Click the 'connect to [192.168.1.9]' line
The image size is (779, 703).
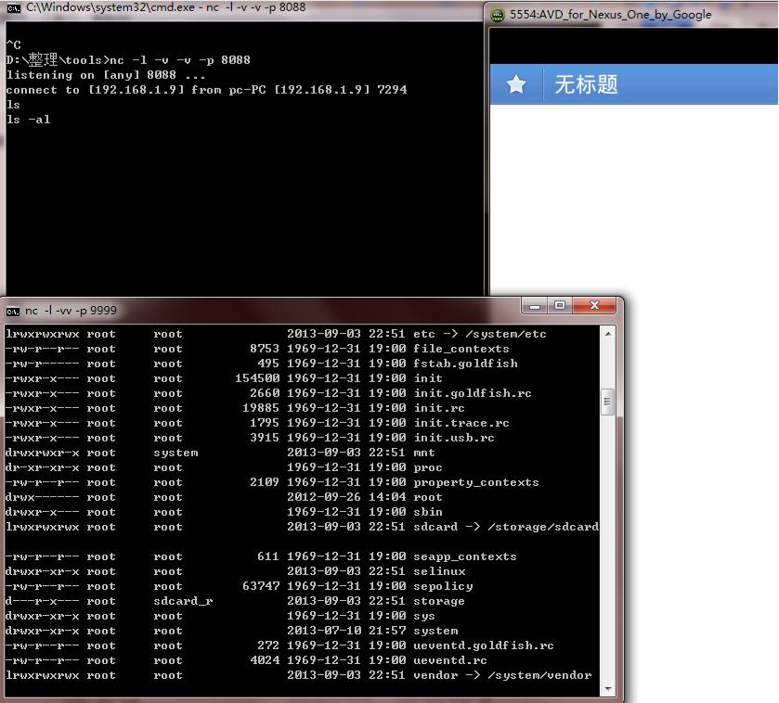pos(206,90)
